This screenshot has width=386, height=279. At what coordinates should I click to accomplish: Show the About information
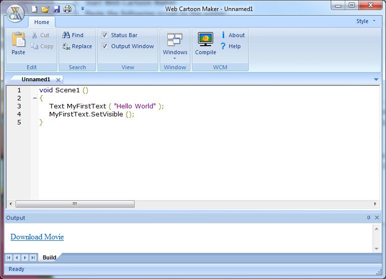click(233, 35)
